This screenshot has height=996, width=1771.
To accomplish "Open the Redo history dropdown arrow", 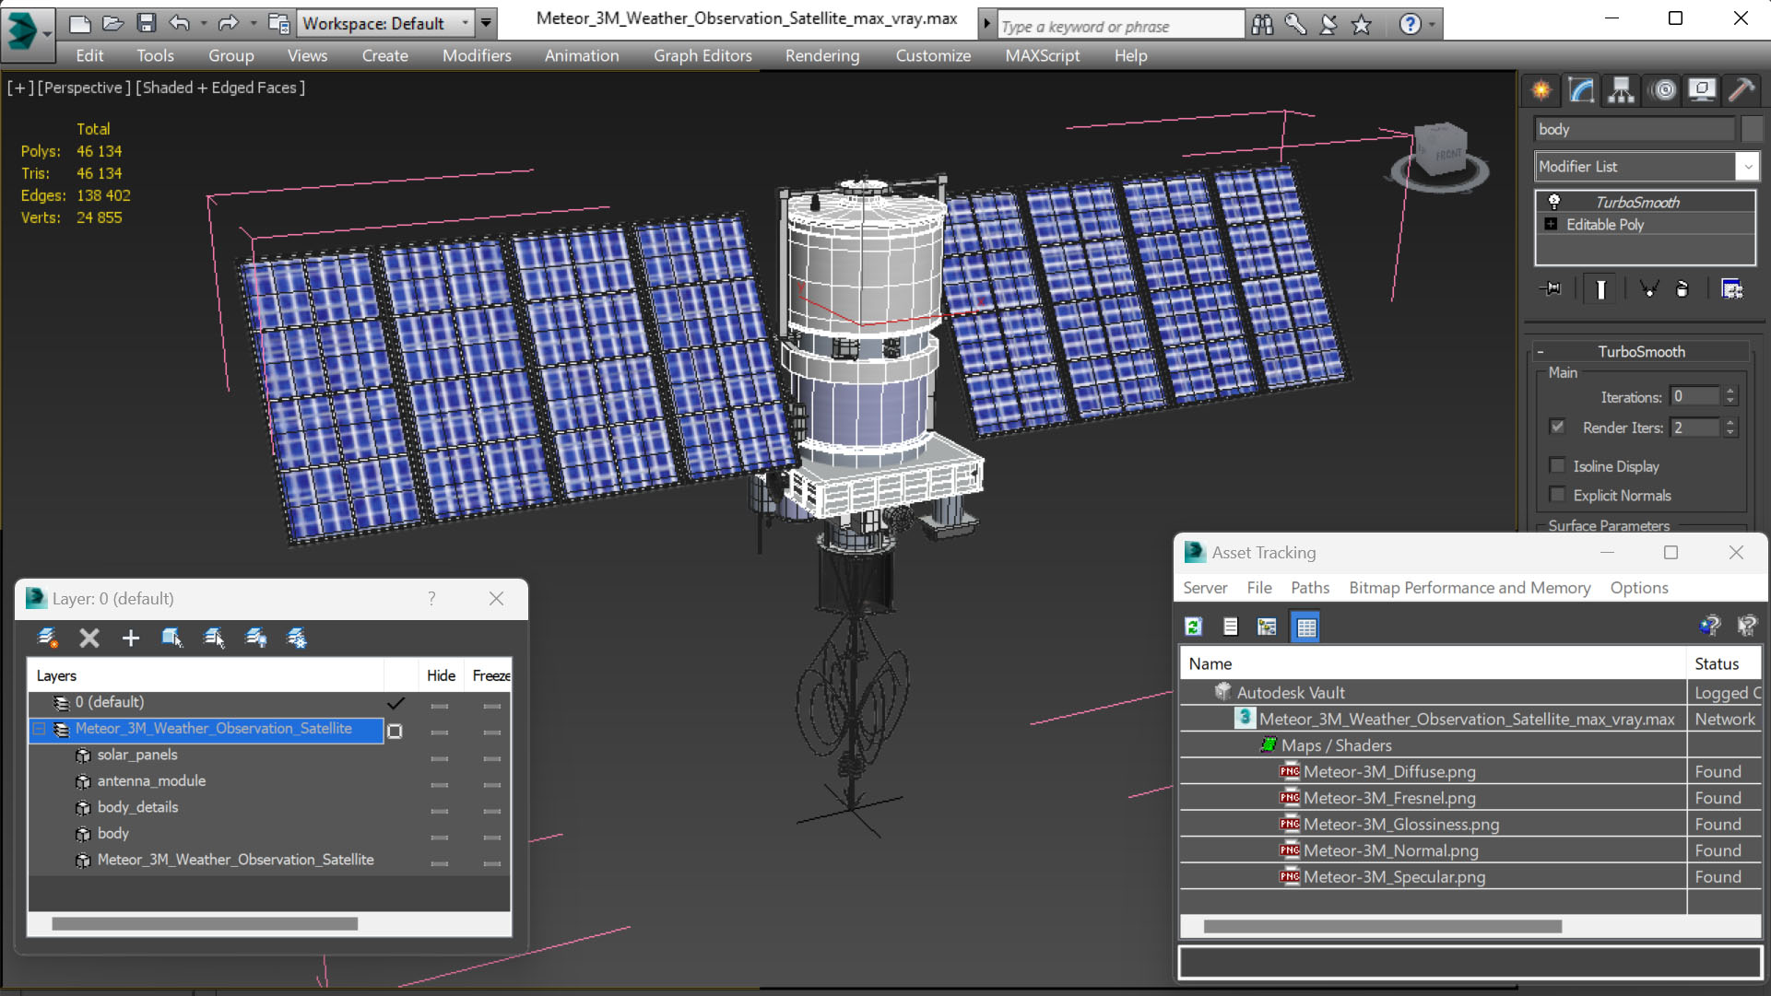I will click(253, 23).
